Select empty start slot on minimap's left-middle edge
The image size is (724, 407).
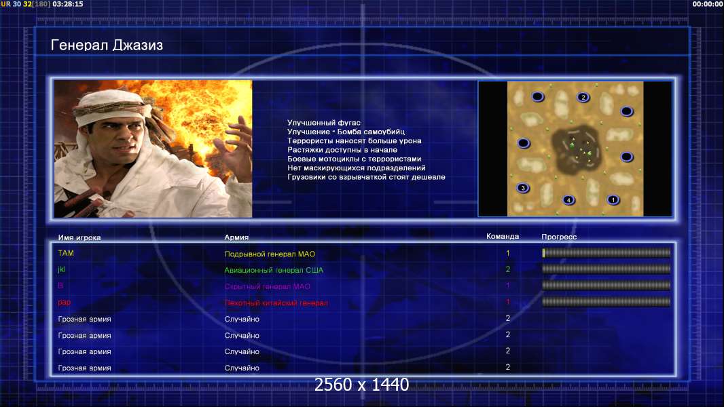tap(523, 143)
